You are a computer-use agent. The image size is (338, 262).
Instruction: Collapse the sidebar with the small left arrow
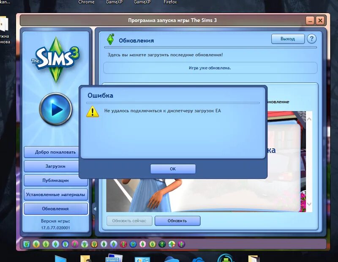[95, 209]
